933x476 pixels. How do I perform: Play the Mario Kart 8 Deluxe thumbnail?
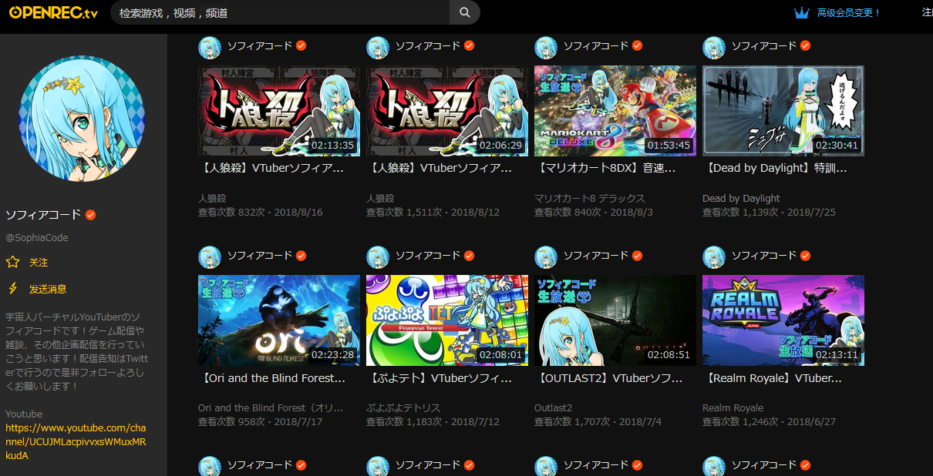615,111
